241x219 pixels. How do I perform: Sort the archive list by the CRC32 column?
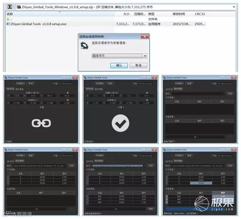coord(200,14)
